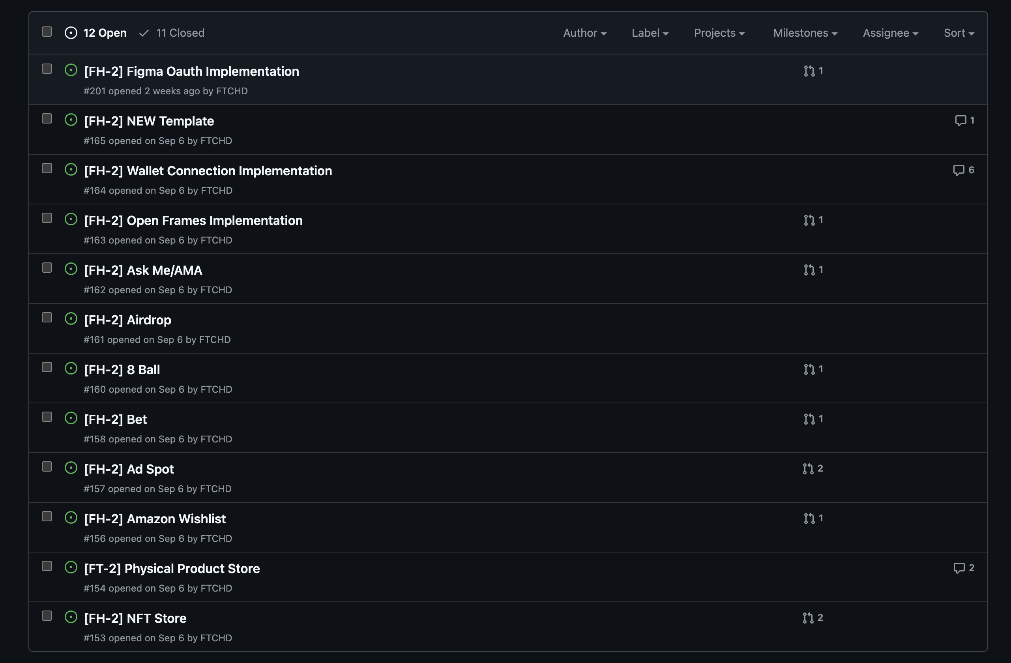Select checkbox for Amazon Wishlist issue
This screenshot has width=1011, height=663.
coord(47,516)
